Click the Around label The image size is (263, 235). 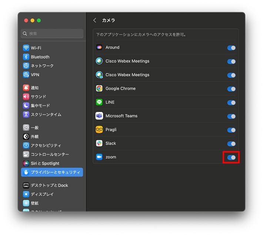click(112, 48)
